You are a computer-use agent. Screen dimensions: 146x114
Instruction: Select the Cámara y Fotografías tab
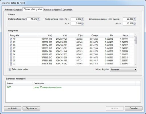(x=33, y=9)
